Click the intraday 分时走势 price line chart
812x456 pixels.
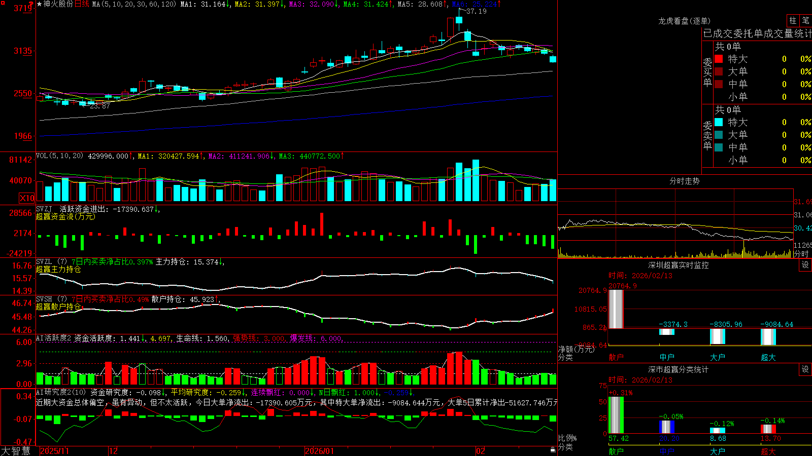point(675,230)
